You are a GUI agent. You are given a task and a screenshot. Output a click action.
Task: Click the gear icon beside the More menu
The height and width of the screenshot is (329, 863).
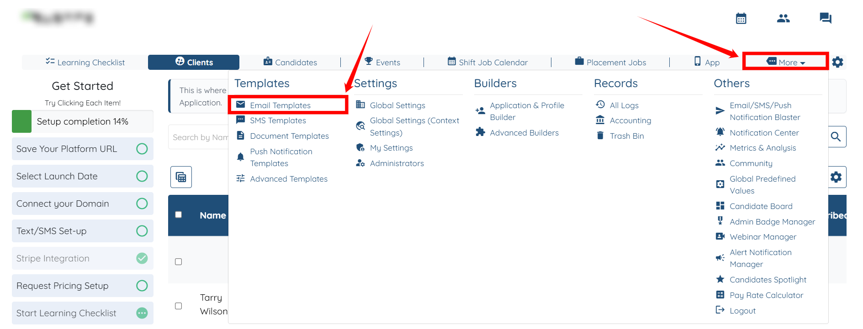pyautogui.click(x=837, y=62)
